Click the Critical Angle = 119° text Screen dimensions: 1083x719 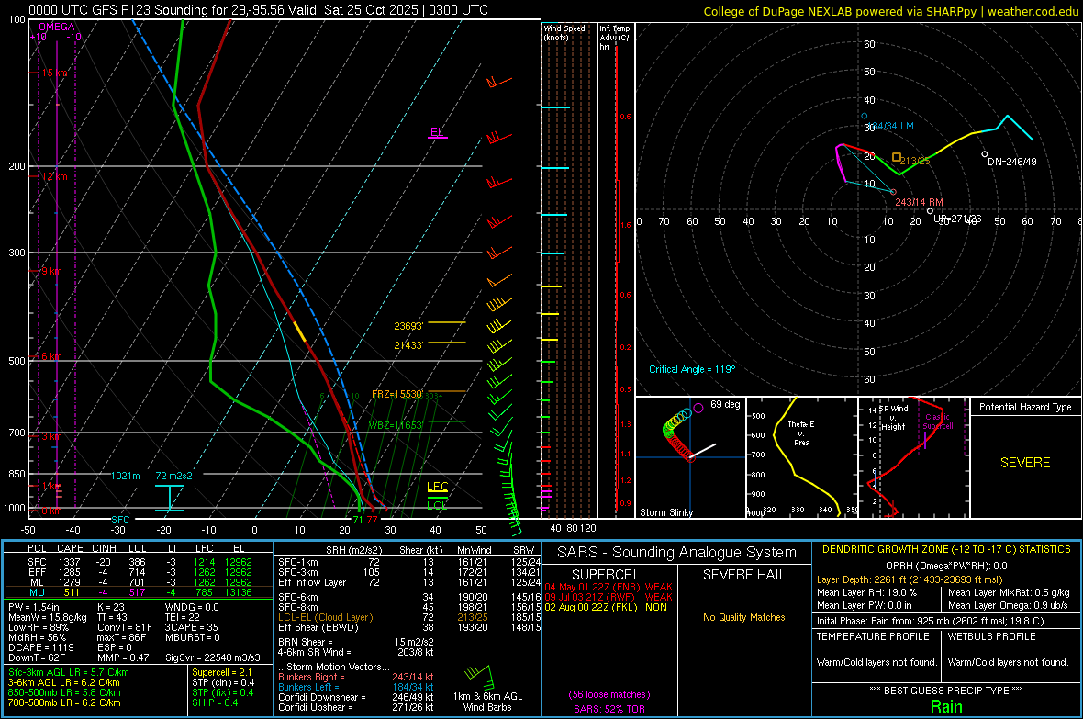pos(692,369)
